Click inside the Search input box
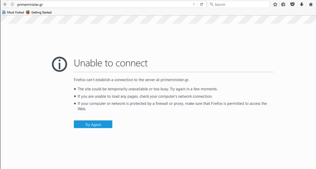Viewport: 316px width, 169px height. 241,5
